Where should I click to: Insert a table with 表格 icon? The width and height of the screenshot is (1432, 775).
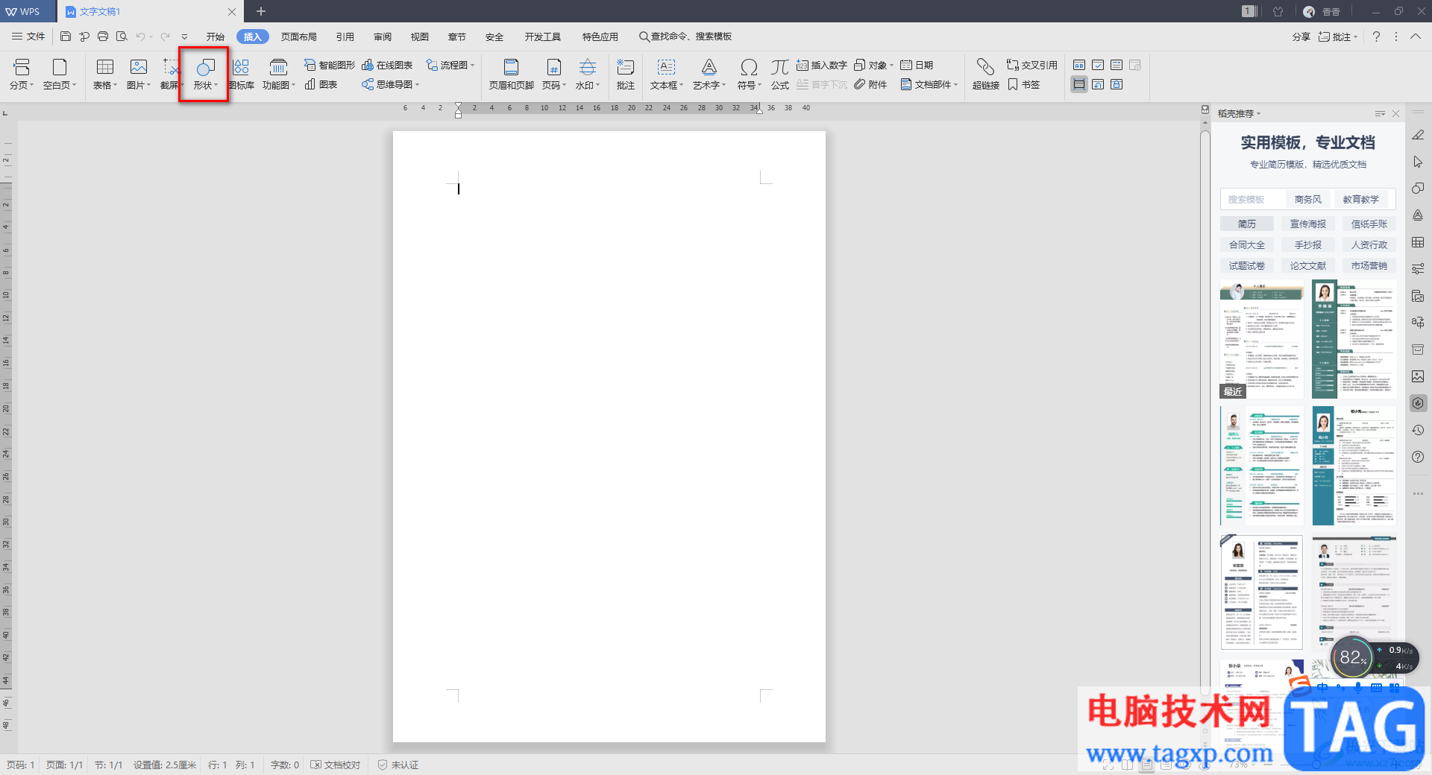click(x=105, y=74)
